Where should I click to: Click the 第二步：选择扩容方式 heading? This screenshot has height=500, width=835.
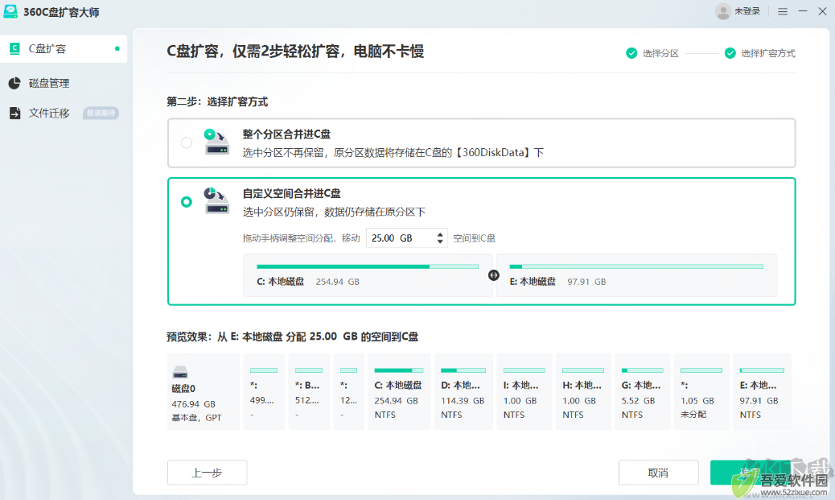(x=217, y=101)
